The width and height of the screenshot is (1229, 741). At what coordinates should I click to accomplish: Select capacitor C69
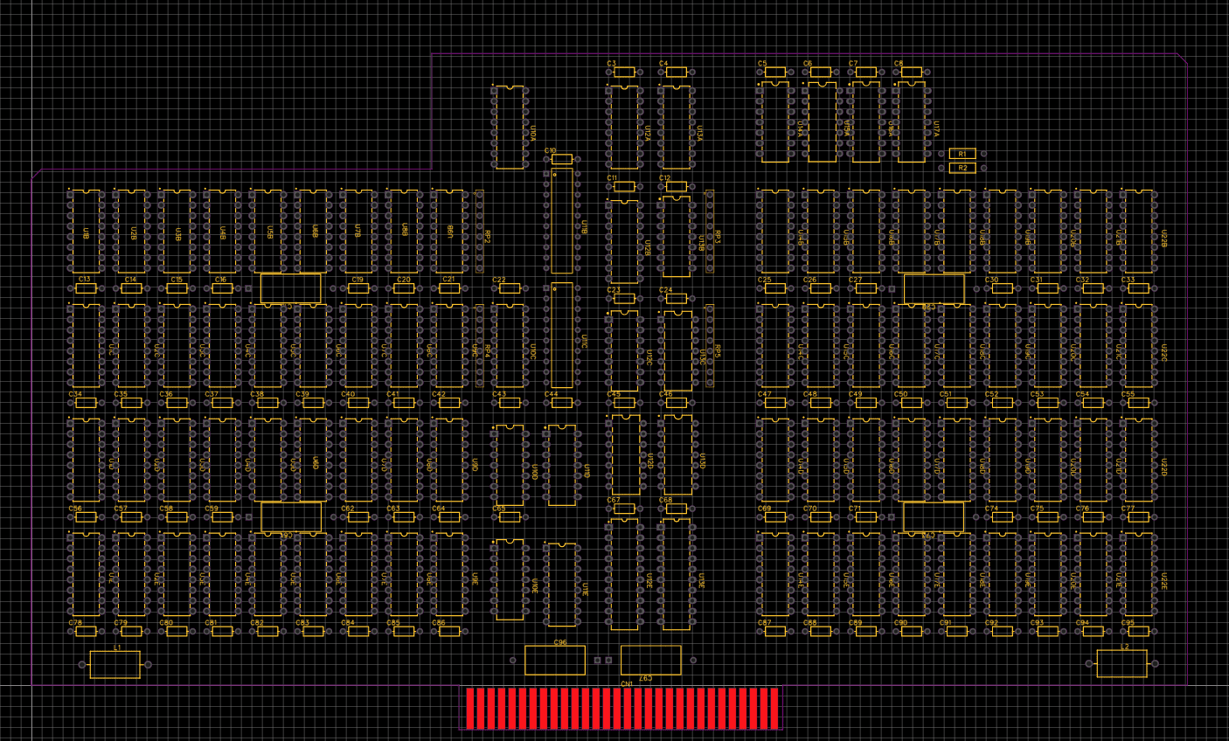point(775,517)
